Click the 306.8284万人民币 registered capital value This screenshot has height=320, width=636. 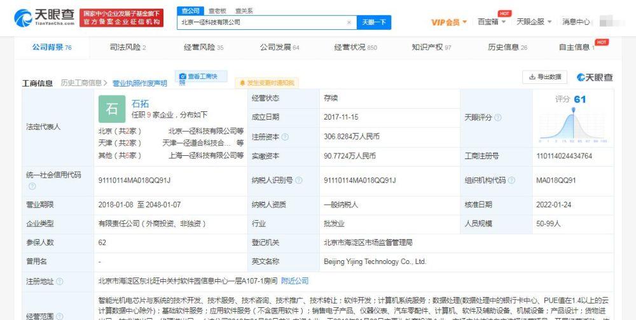352,137
